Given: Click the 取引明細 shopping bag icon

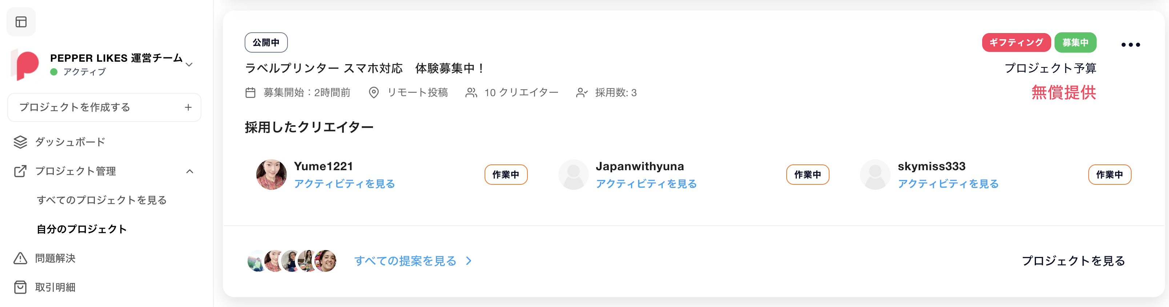Looking at the screenshot, I should coord(20,287).
